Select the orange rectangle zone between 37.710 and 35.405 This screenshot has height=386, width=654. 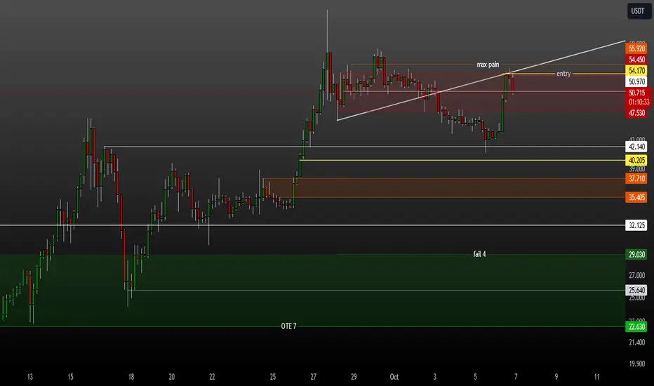pos(443,188)
